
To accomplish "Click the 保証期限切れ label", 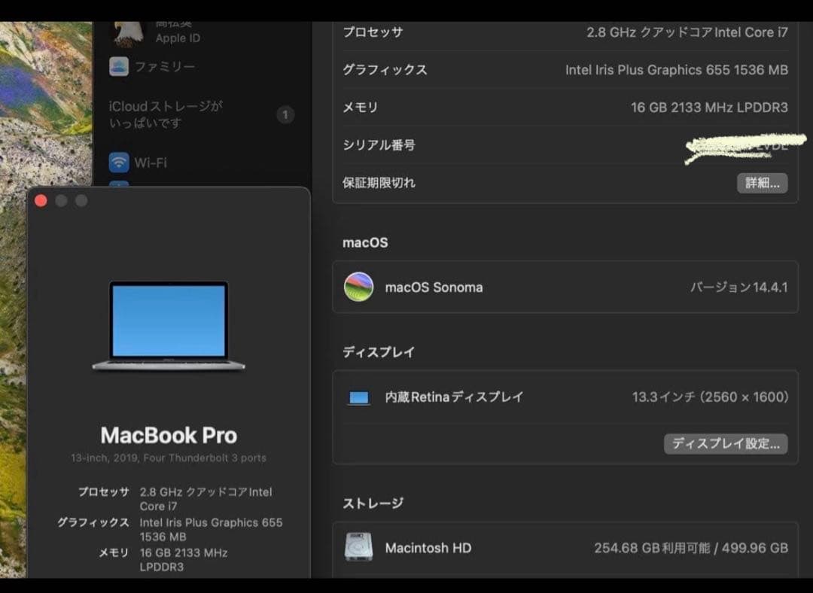I will [379, 183].
